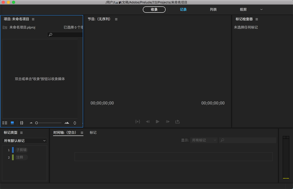The image size is (293, 189).
Task: Open the 标记类型 panel menu icon
Action: pos(21,133)
